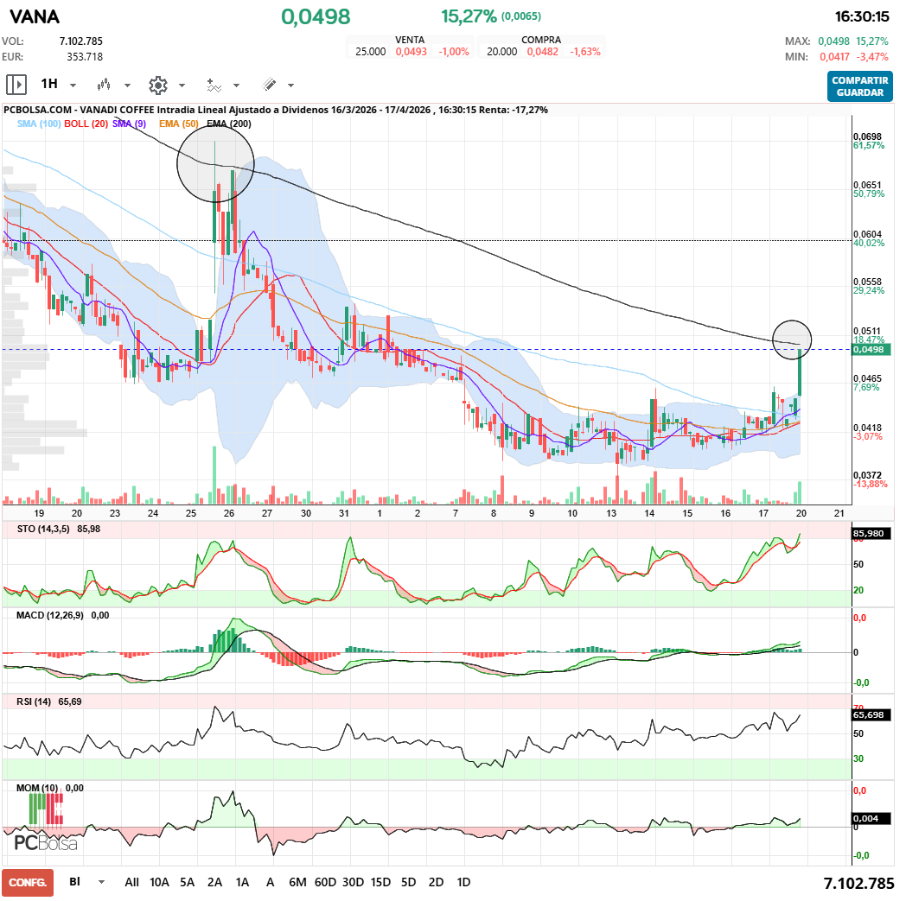Click the clock time 16:30:15
This screenshot has width=906, height=901.
862,16
